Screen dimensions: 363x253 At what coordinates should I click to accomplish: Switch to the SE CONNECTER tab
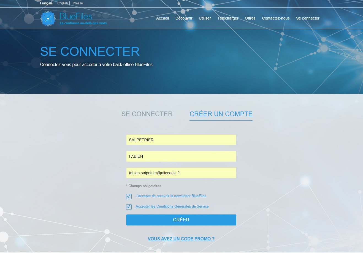point(147,114)
